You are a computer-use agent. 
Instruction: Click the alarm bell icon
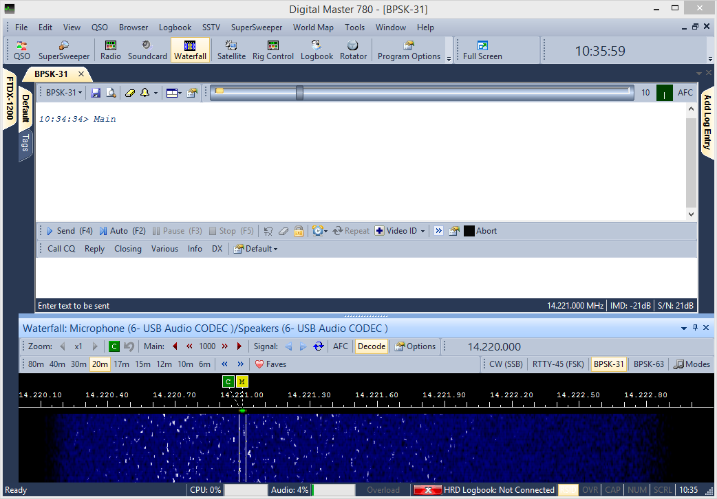coord(145,93)
